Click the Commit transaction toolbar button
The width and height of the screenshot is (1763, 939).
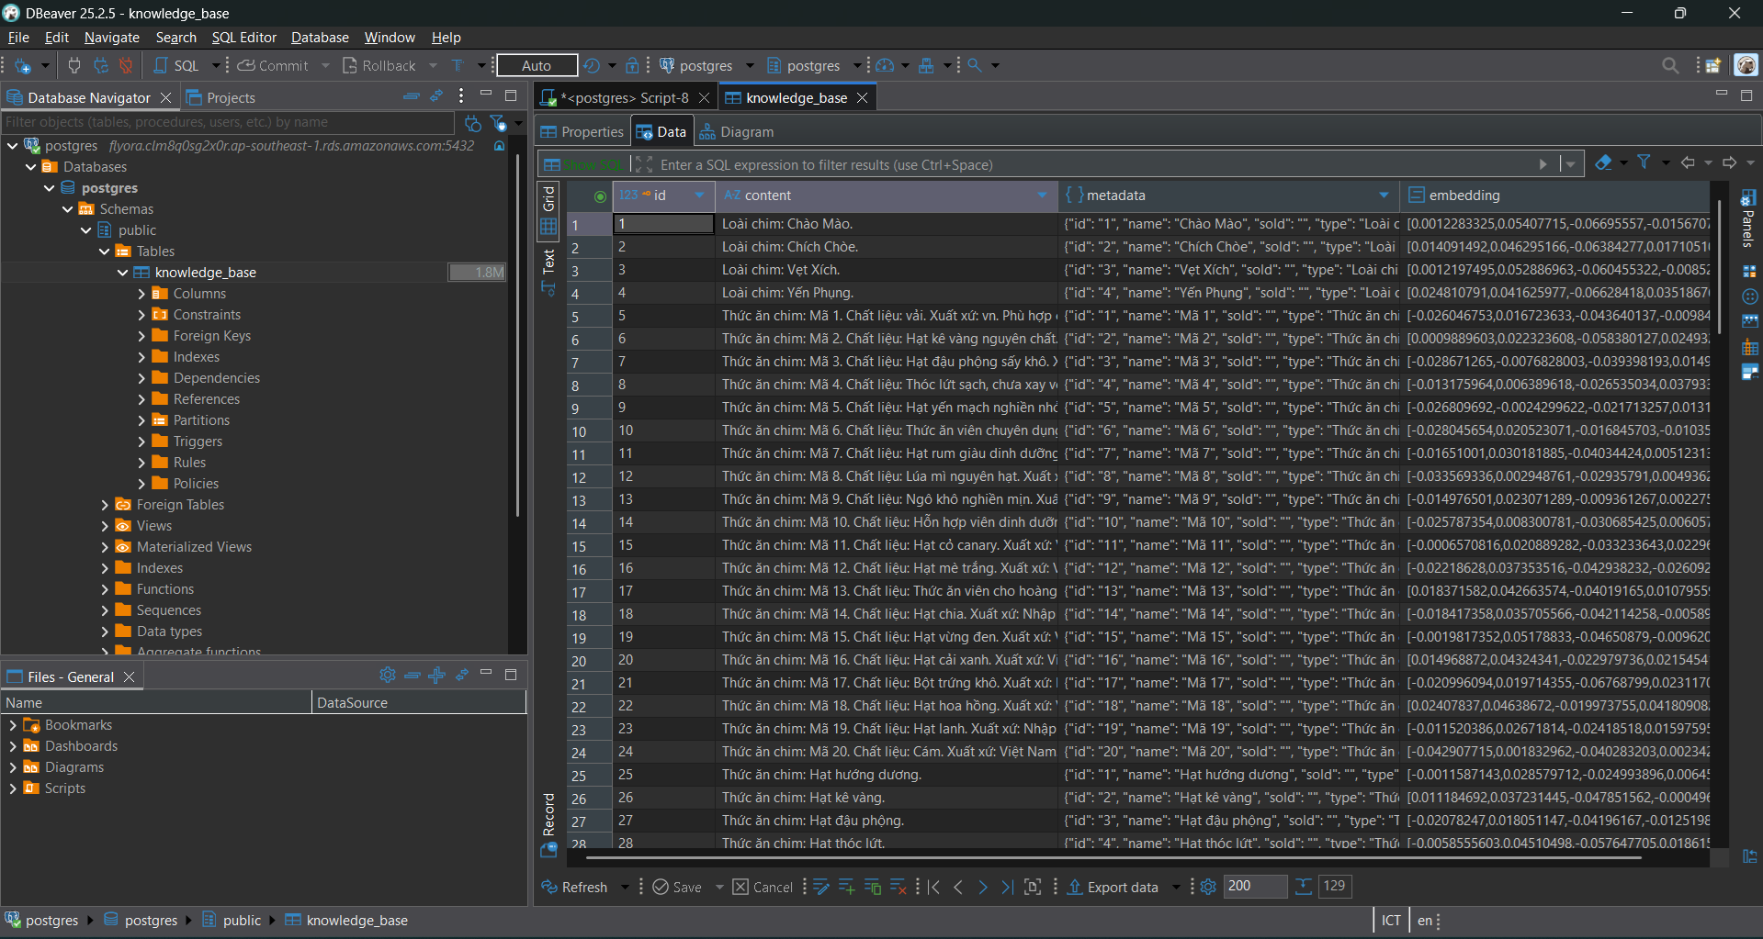(x=273, y=65)
